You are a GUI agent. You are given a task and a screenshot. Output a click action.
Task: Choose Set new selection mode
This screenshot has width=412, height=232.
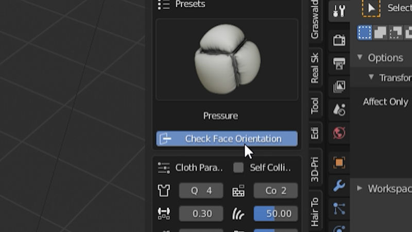coord(365,32)
